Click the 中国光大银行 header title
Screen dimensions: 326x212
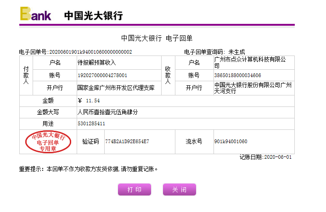(94, 16)
